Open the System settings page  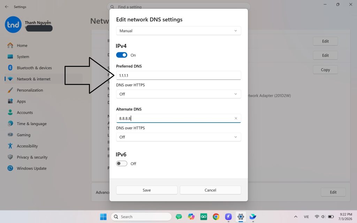click(43, 57)
